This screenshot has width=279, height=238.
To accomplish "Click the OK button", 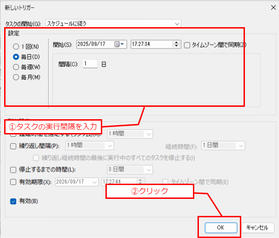I will click(x=221, y=227).
